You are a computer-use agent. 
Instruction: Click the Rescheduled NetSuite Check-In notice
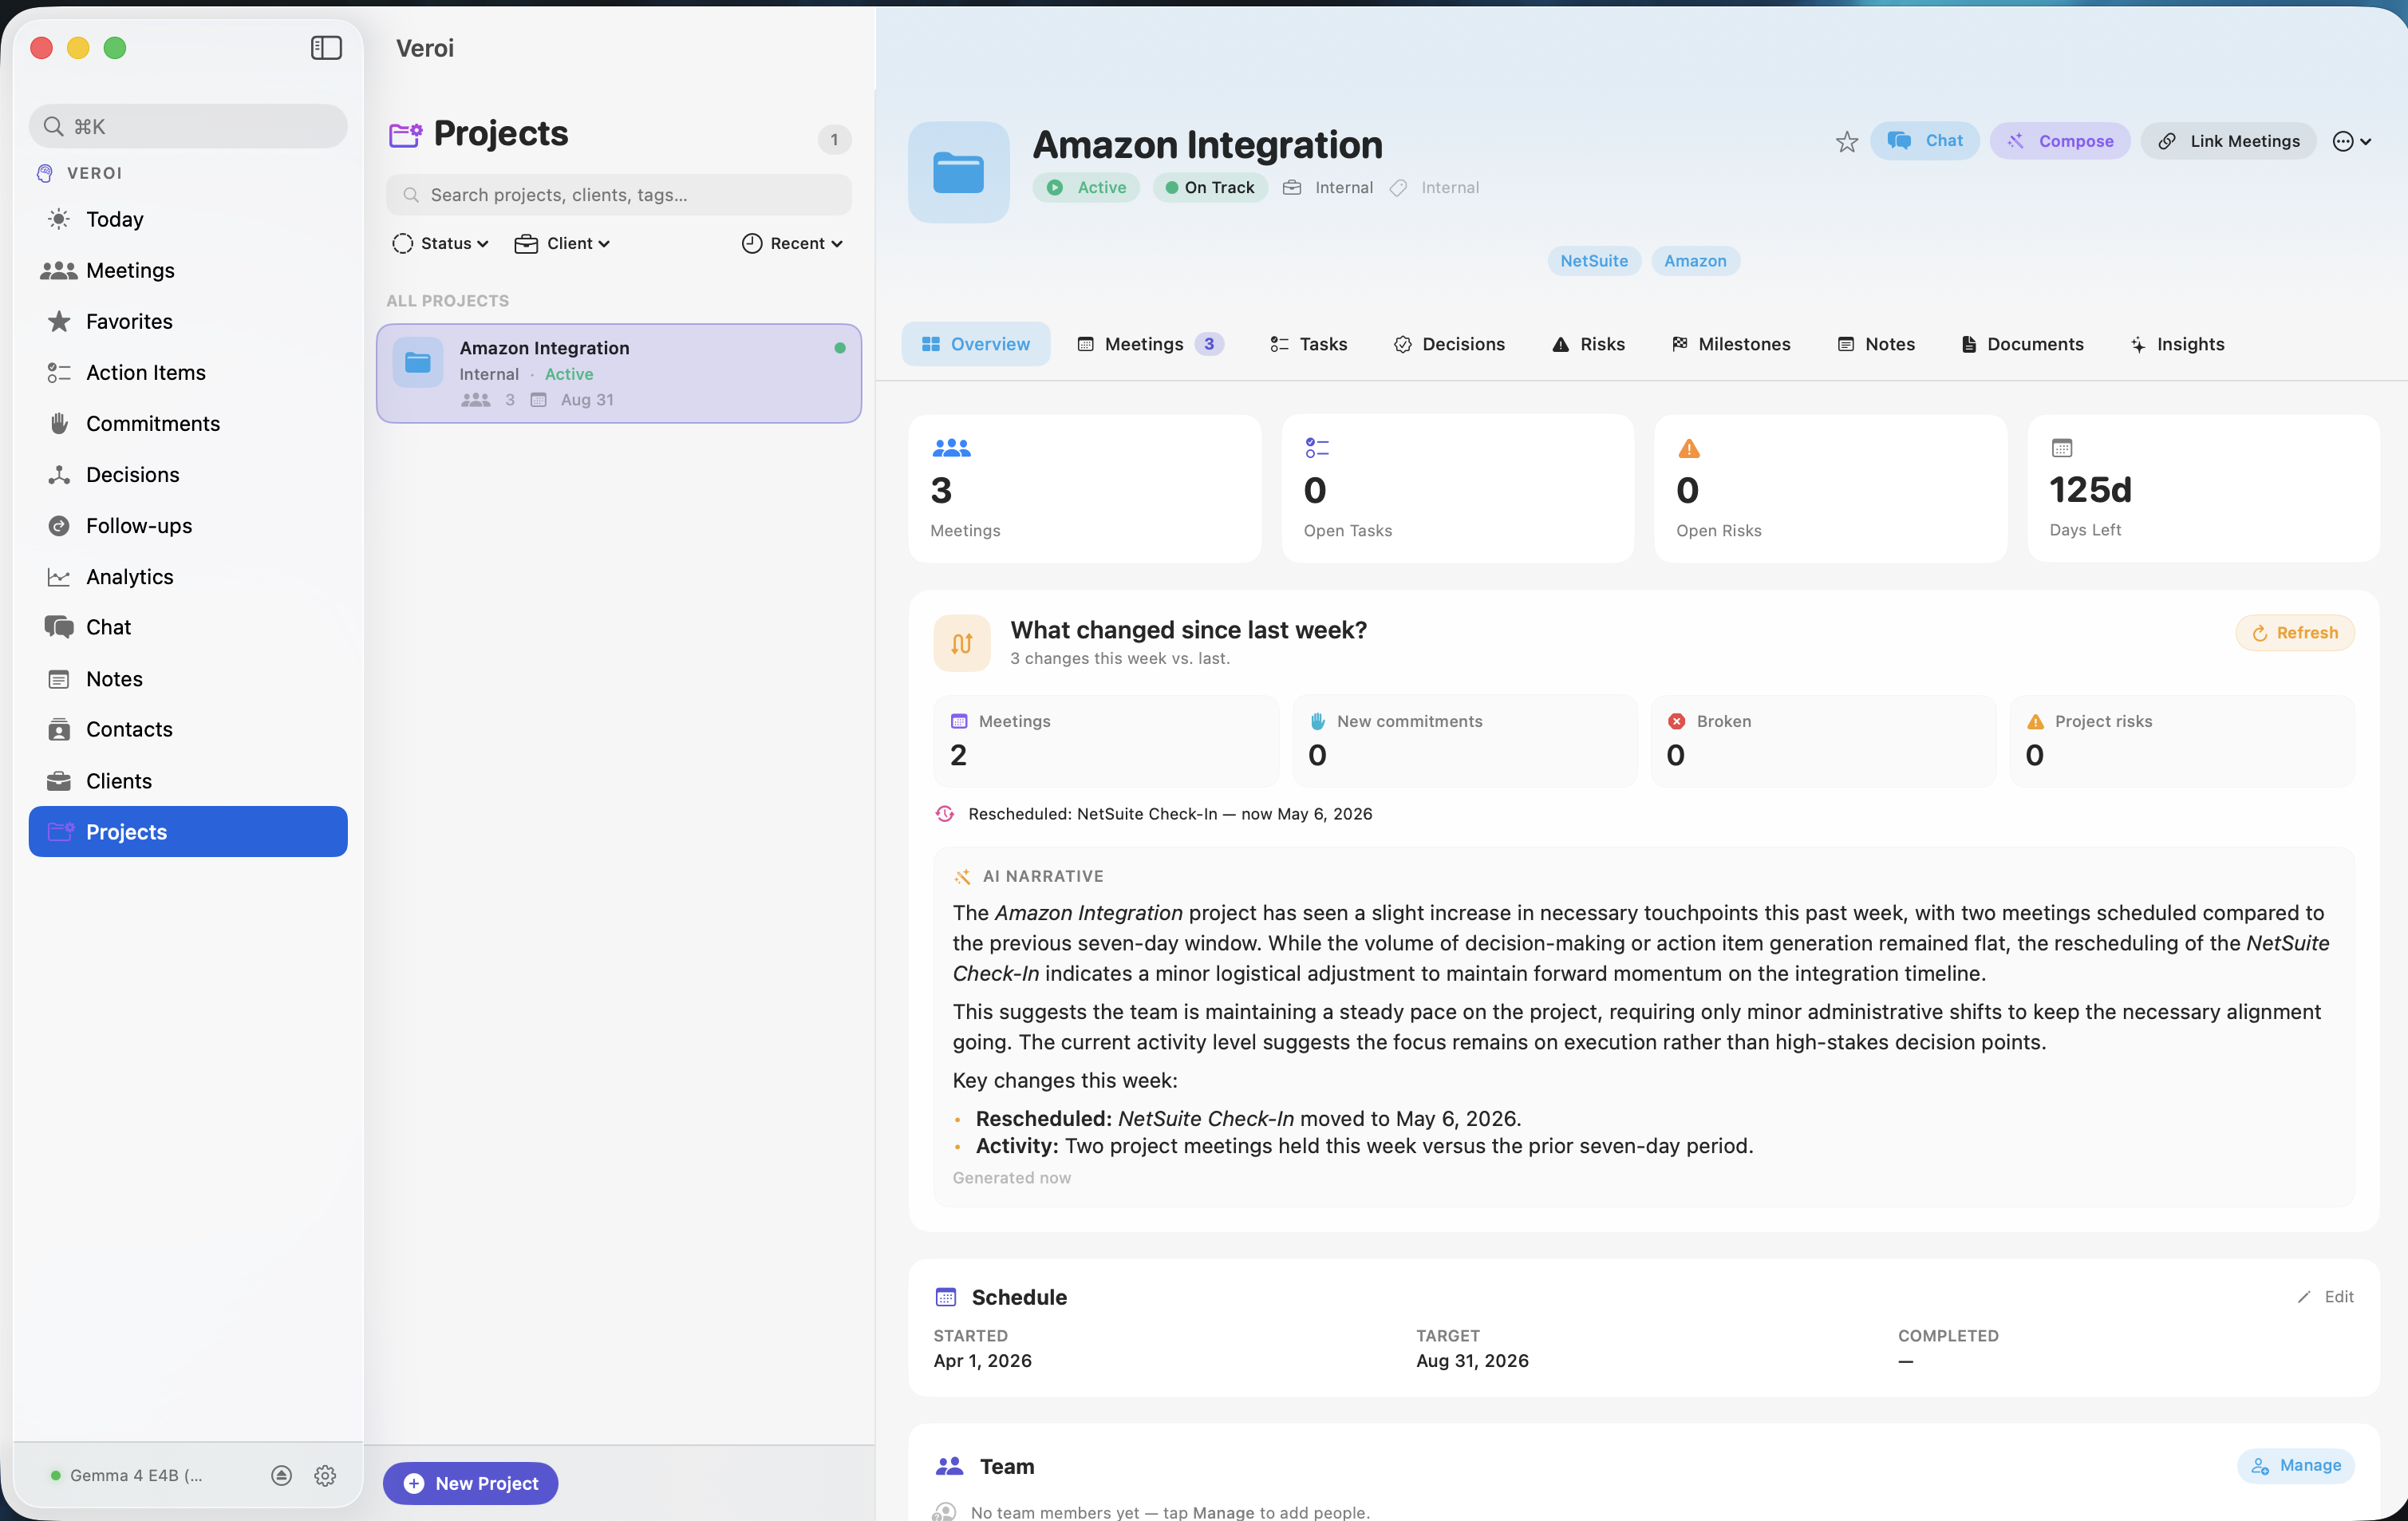[x=1153, y=814]
